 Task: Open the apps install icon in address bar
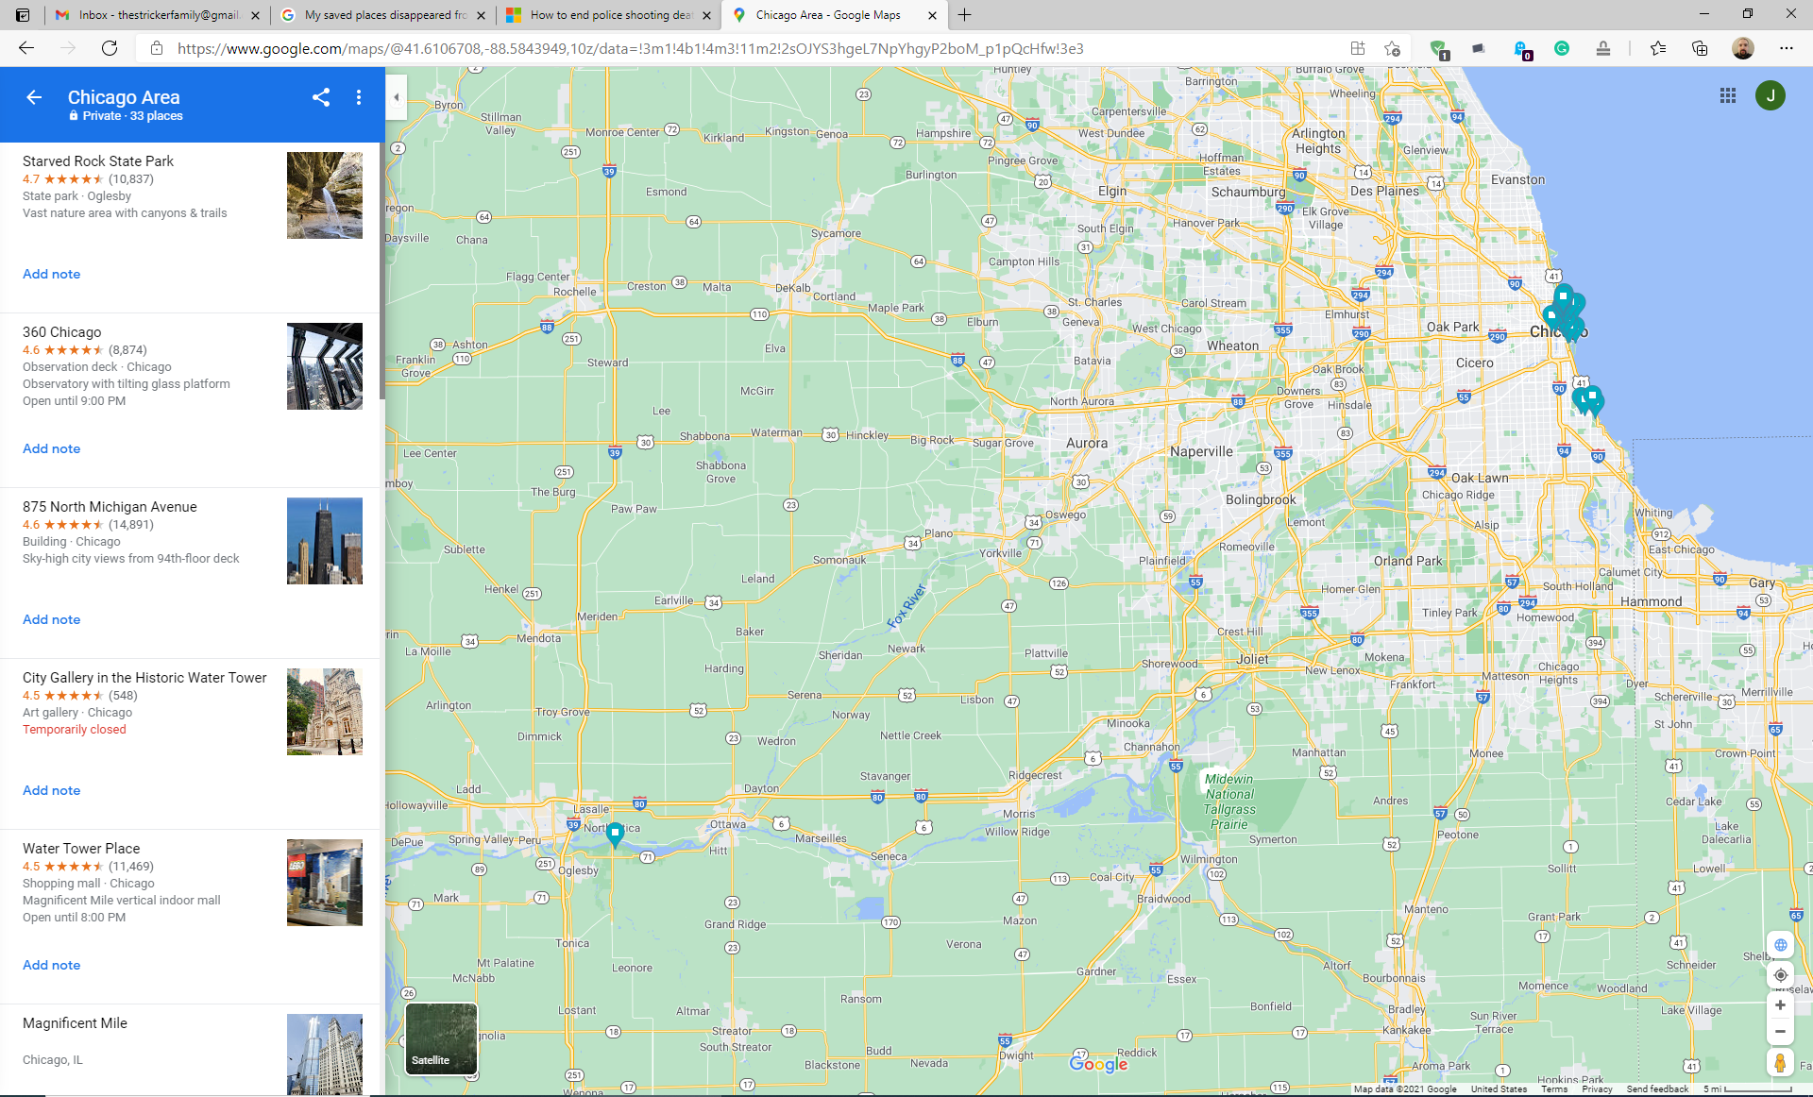click(1358, 48)
